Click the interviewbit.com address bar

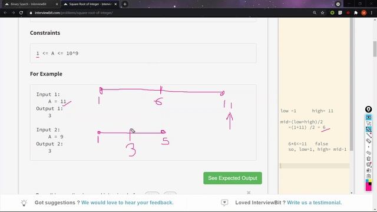[x=168, y=13]
